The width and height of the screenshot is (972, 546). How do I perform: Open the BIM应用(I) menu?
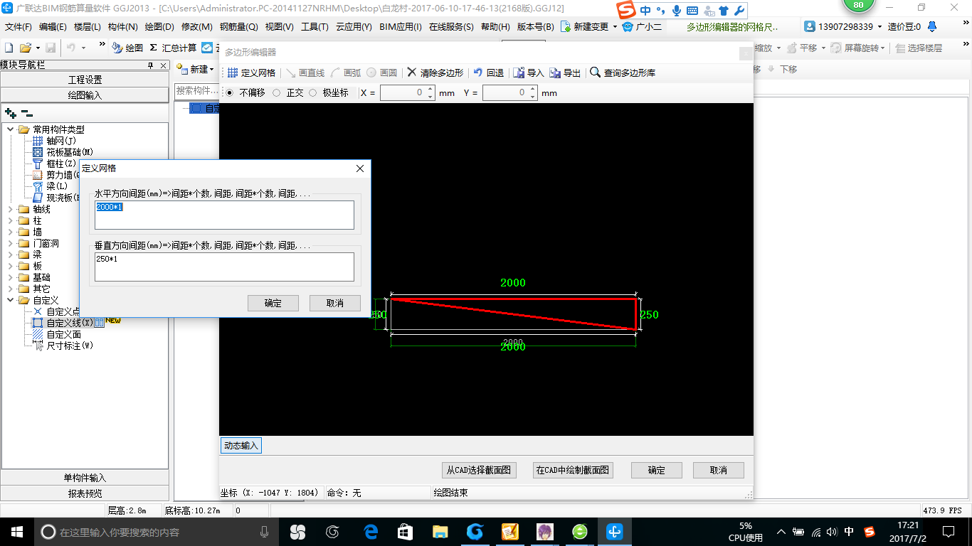pos(401,26)
